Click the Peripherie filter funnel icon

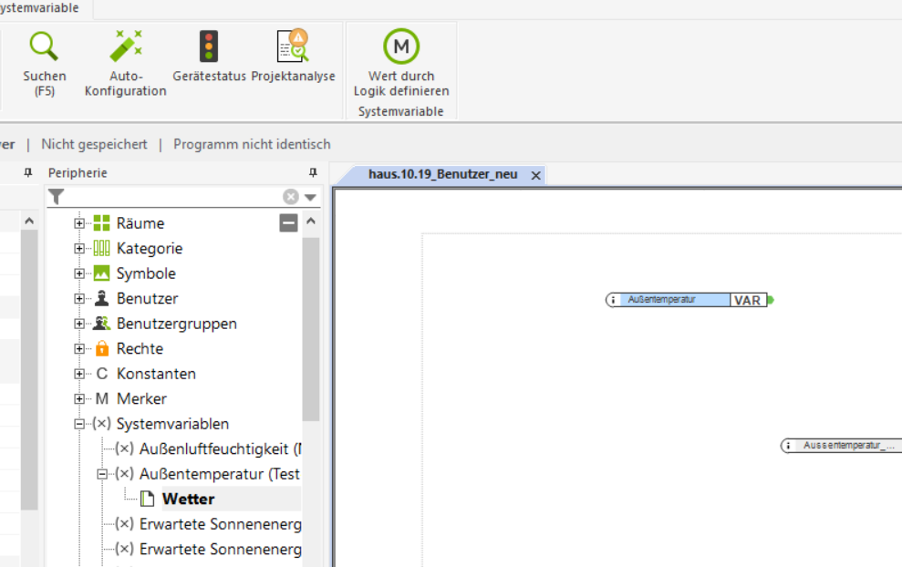pos(57,197)
